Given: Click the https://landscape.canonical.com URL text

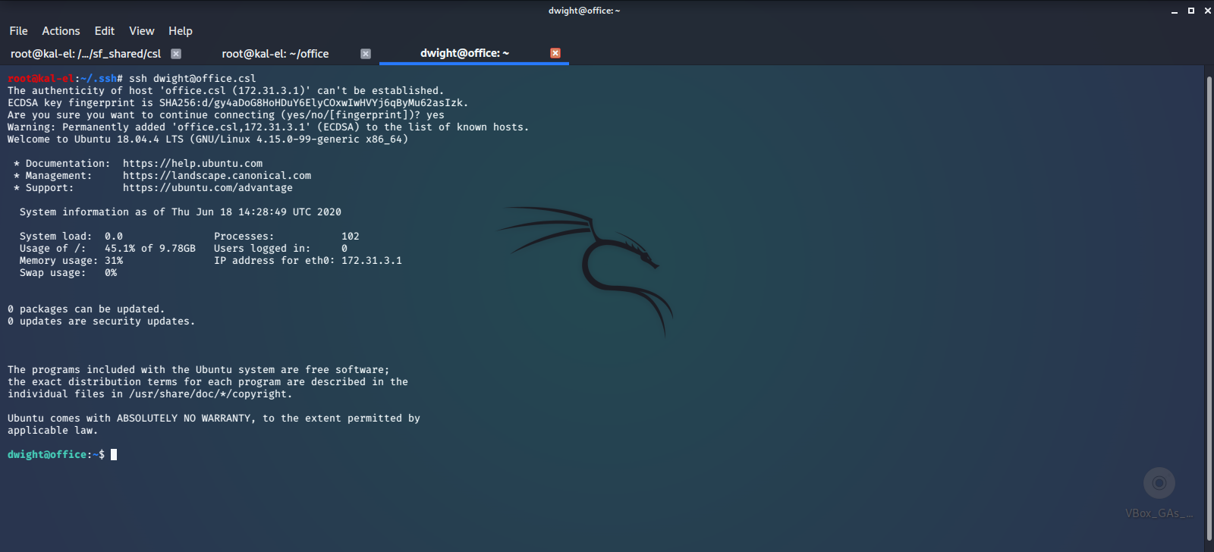Looking at the screenshot, I should pos(217,176).
